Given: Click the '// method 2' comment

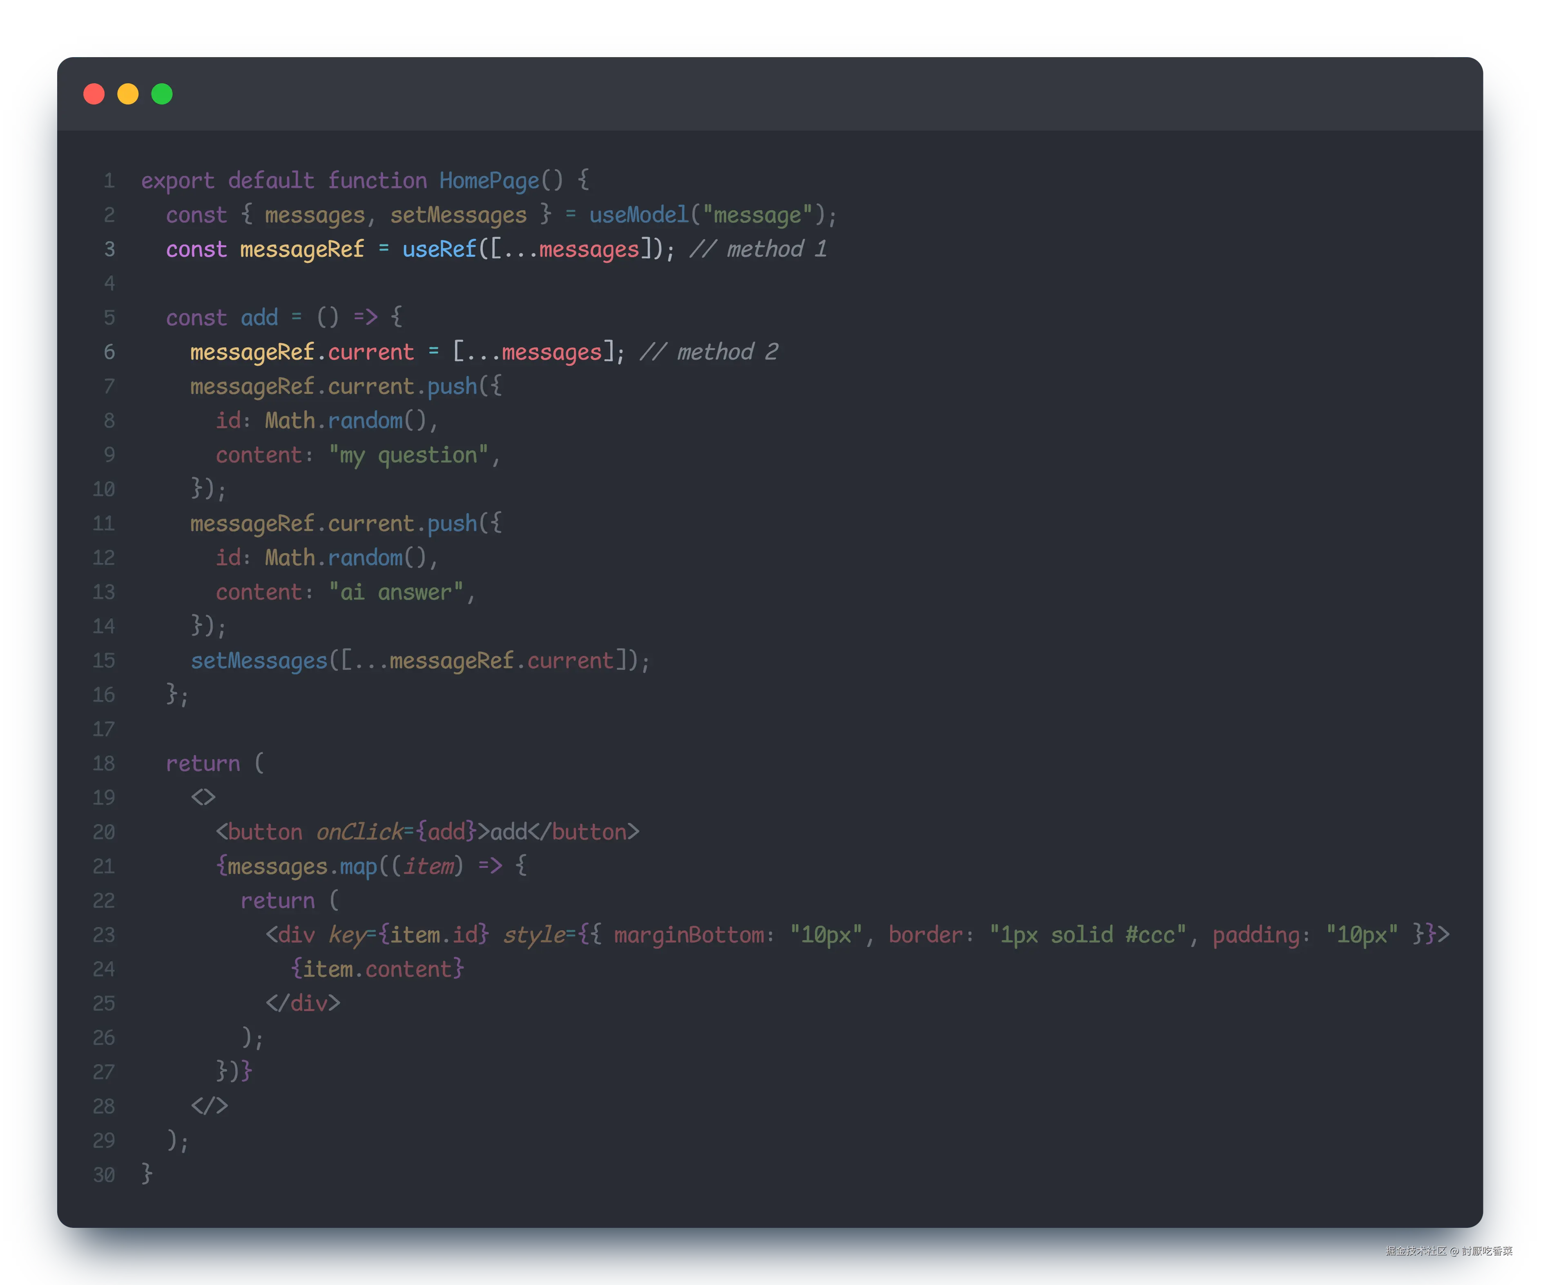Looking at the screenshot, I should point(709,352).
